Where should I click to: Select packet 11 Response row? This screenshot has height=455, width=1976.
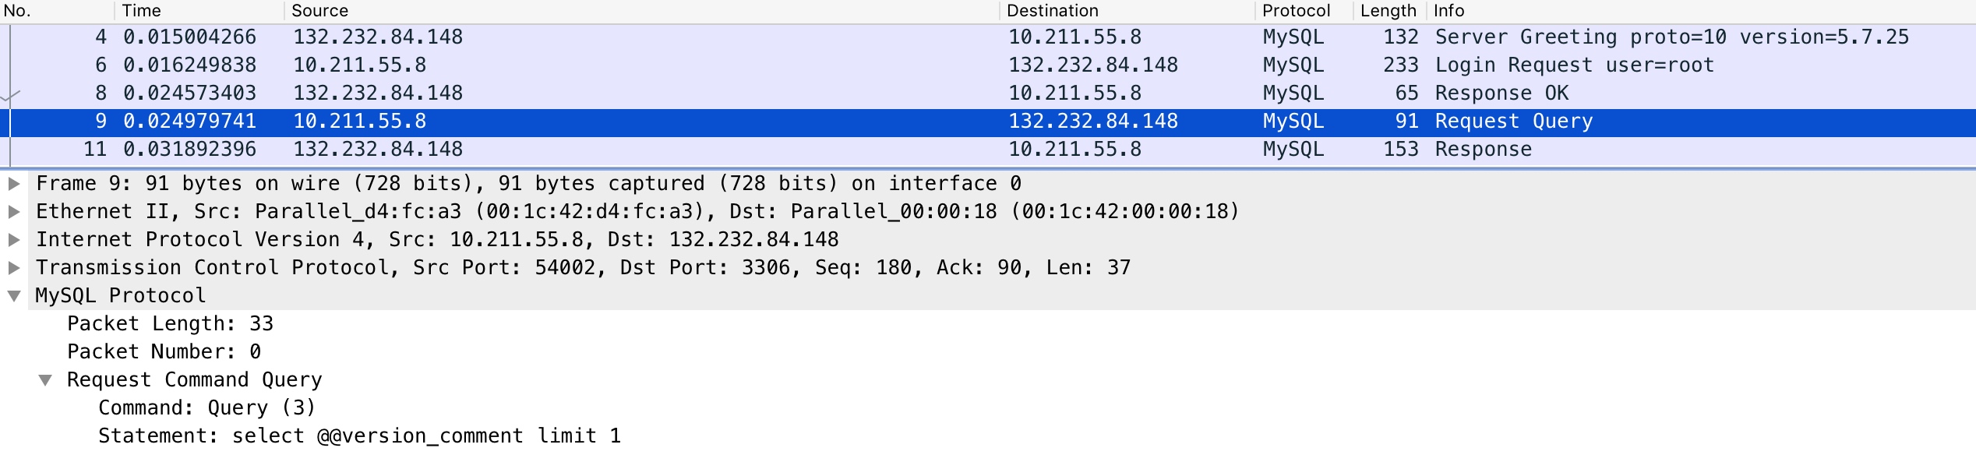(x=988, y=150)
